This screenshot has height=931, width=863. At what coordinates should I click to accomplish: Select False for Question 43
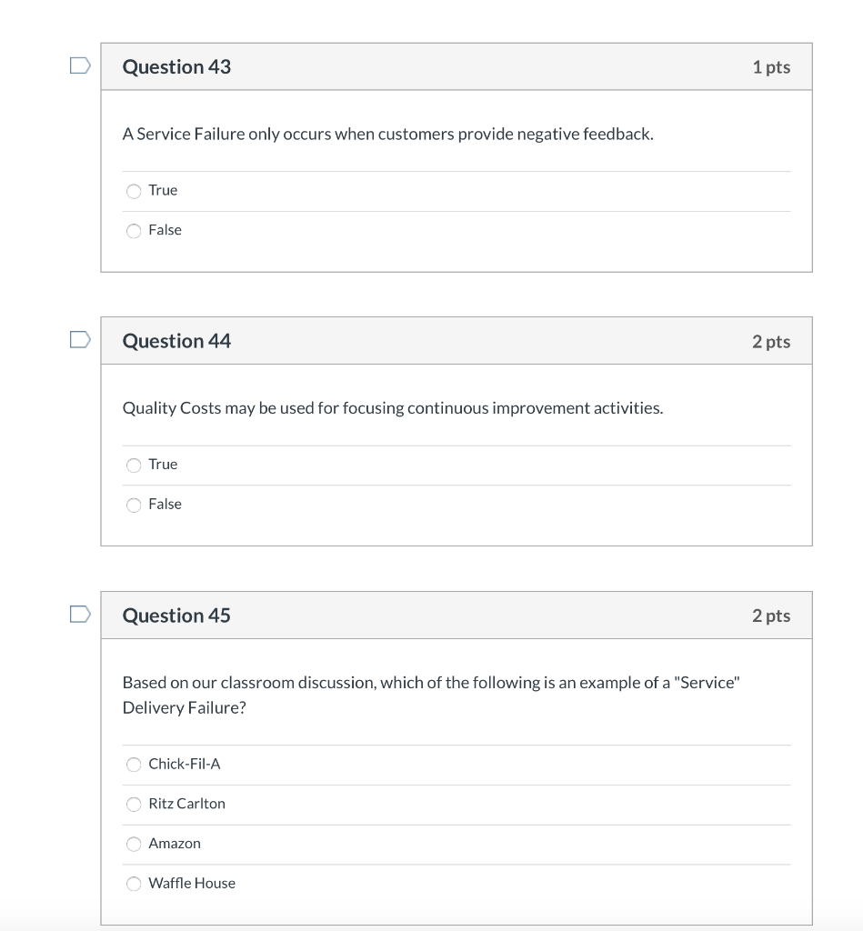[133, 230]
